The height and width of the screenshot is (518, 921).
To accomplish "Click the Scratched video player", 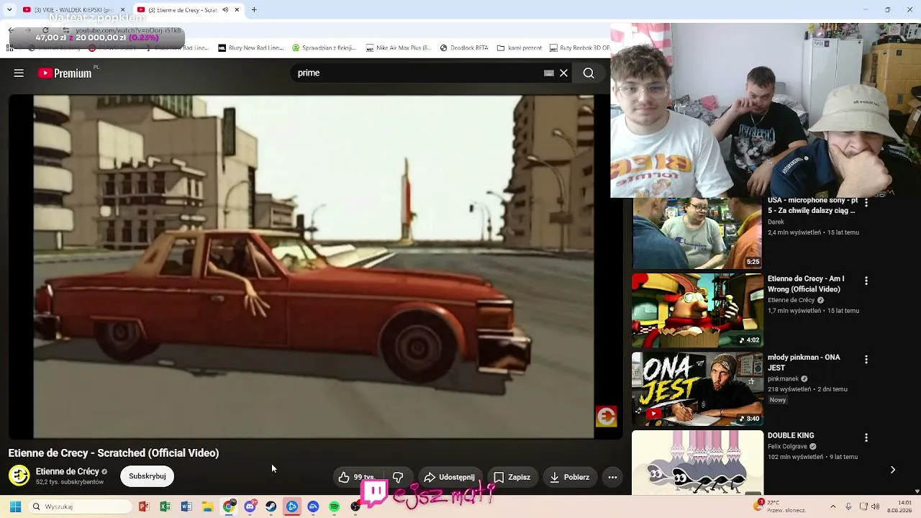I will (x=314, y=267).
